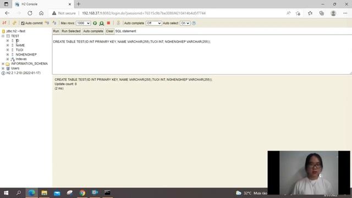Click the Clear button
352x198 pixels.
(x=109, y=31)
